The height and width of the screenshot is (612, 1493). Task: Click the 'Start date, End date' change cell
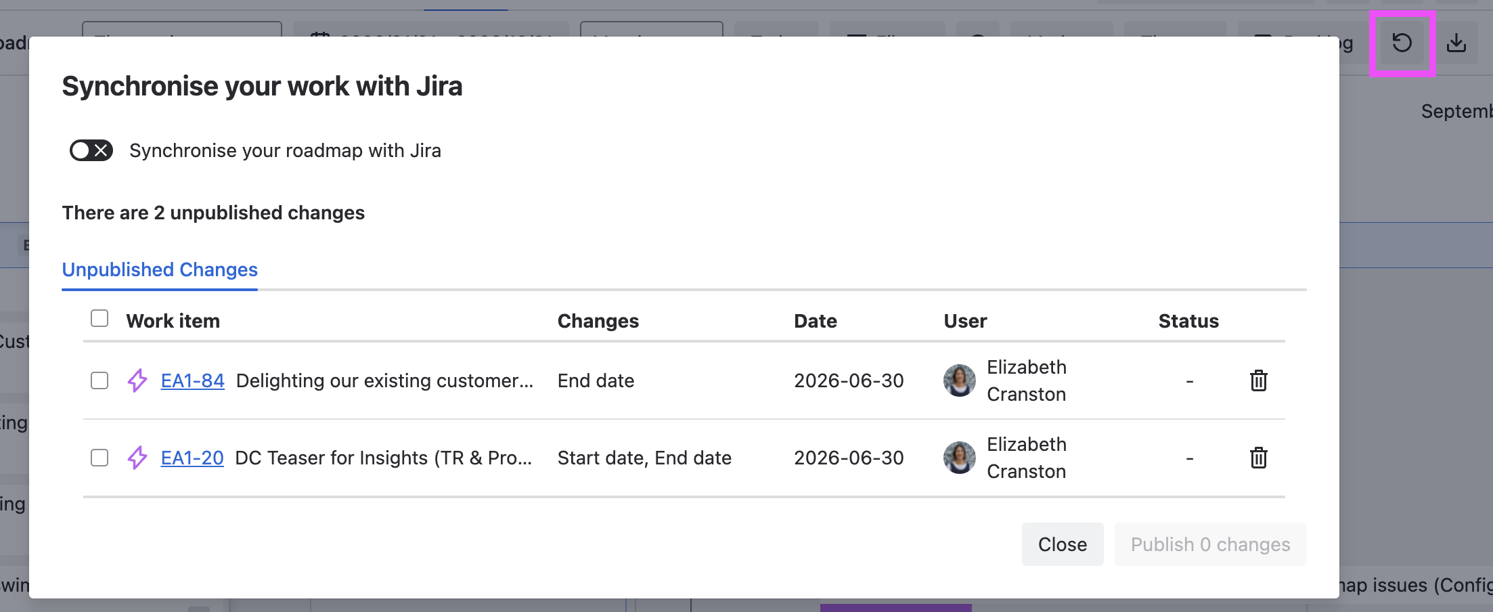644,458
